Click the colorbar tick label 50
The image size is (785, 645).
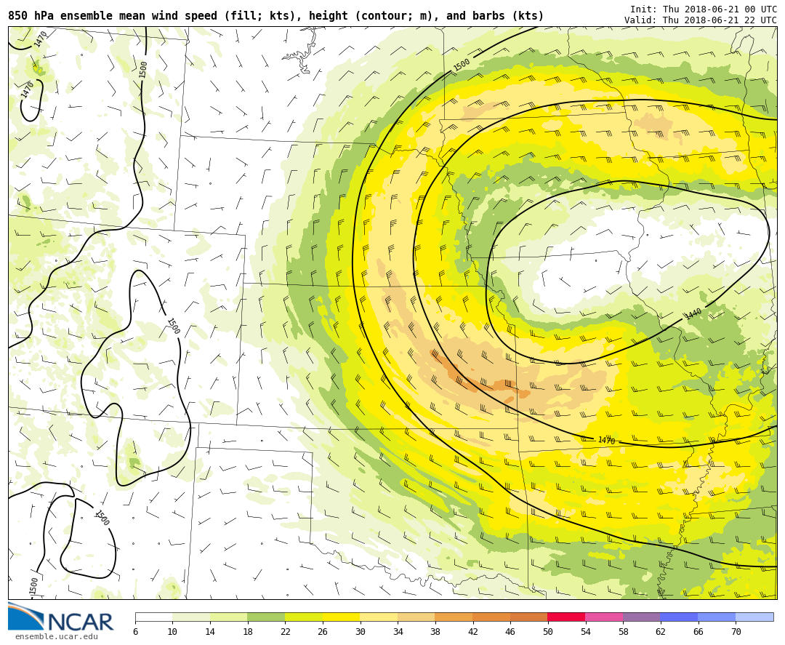(548, 631)
